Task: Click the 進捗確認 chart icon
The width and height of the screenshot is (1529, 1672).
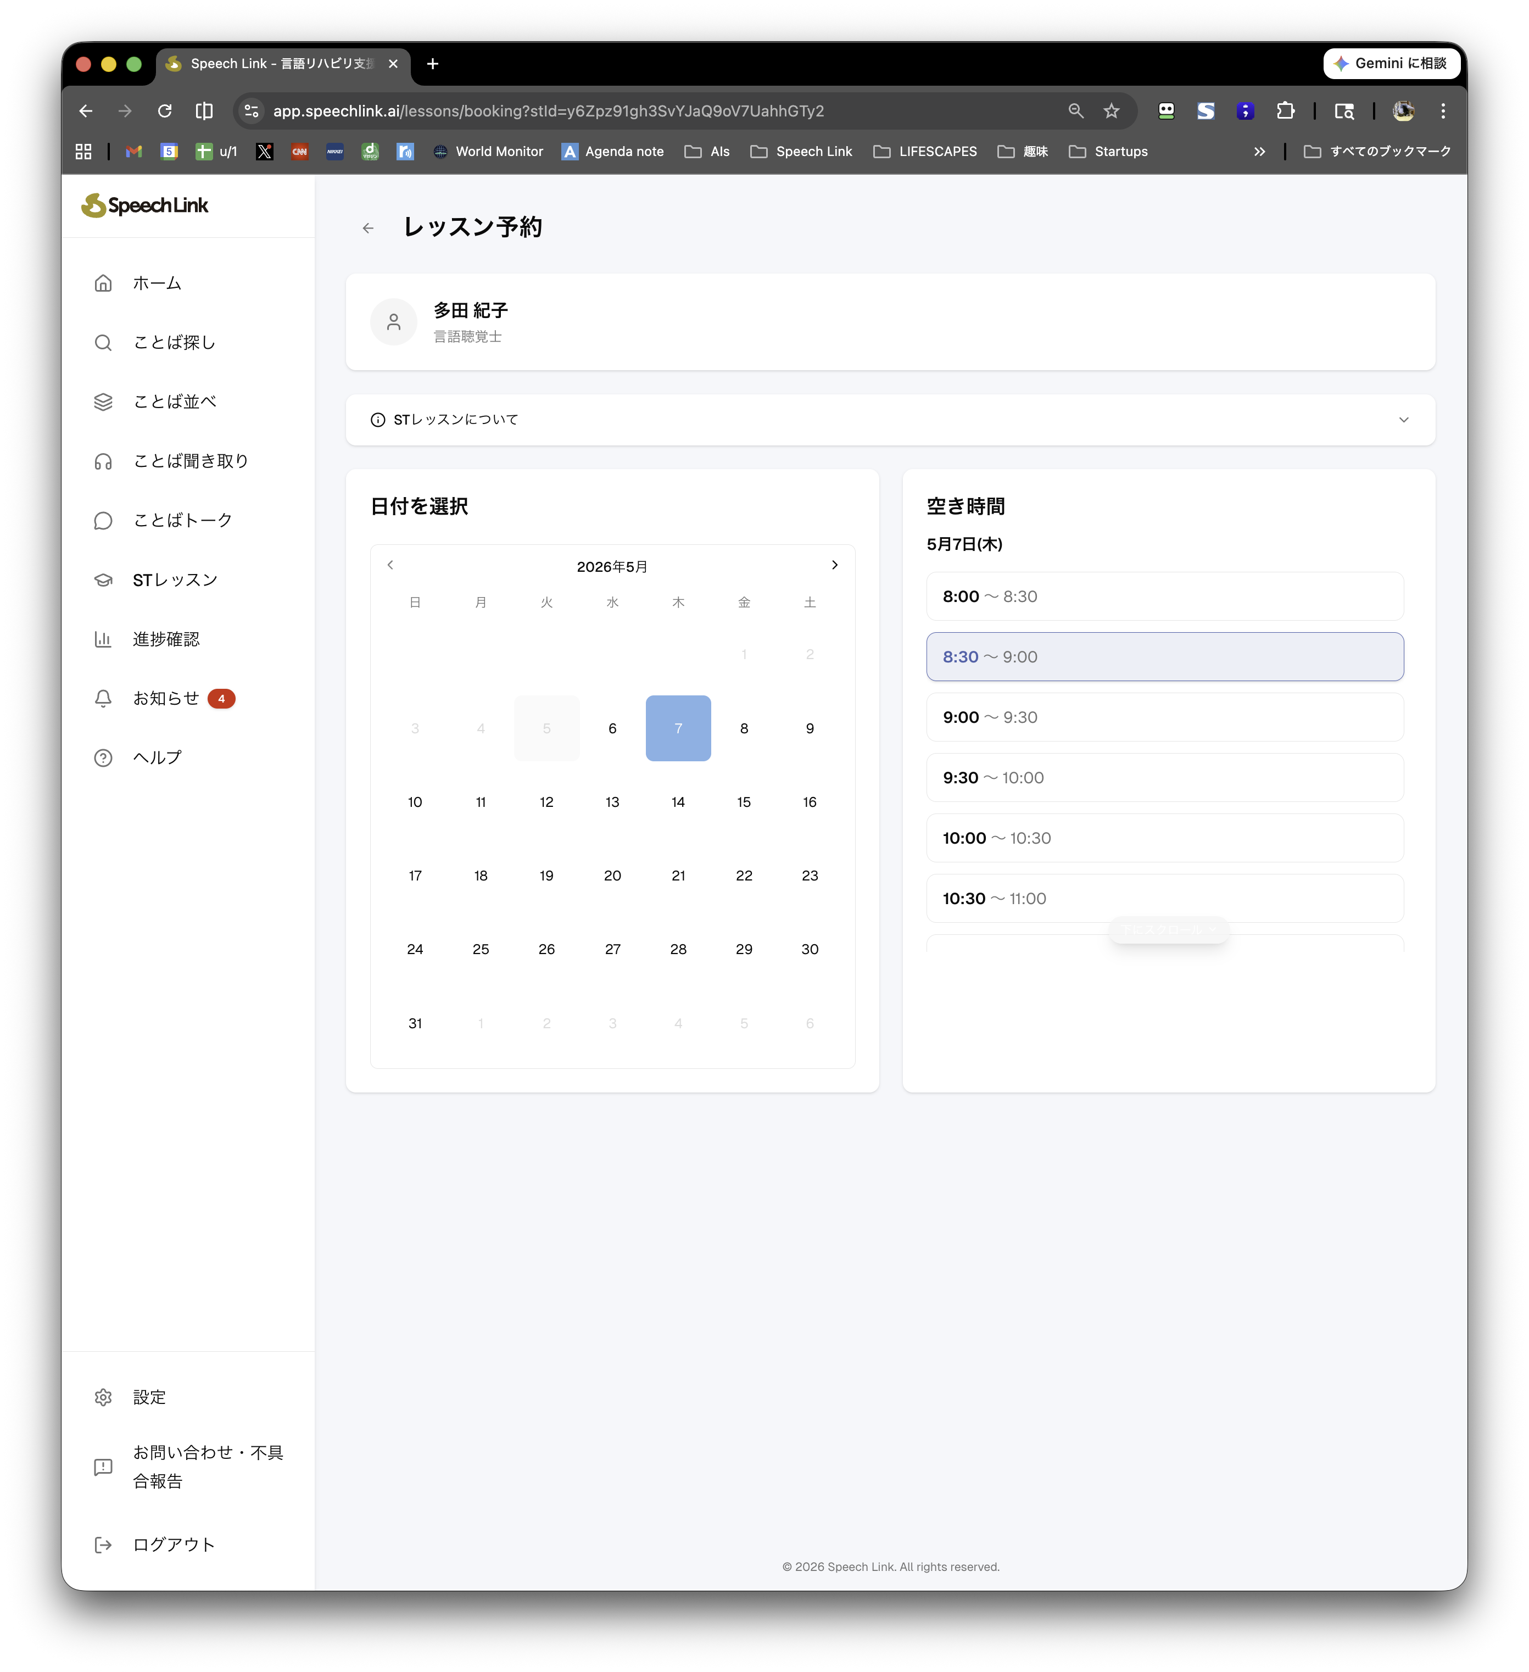Action: (103, 639)
